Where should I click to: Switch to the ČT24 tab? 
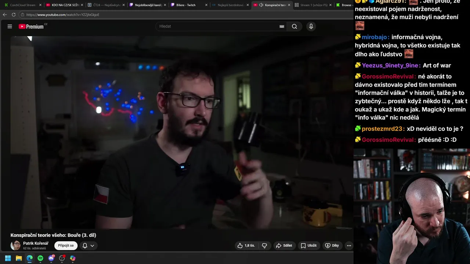coord(106,5)
